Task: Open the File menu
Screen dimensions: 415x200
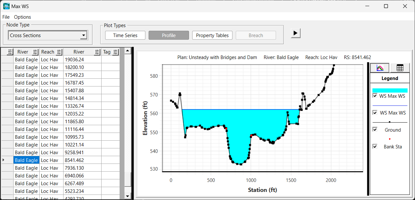Action: (x=6, y=17)
